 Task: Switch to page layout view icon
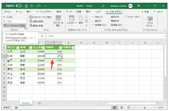point(122,108)
